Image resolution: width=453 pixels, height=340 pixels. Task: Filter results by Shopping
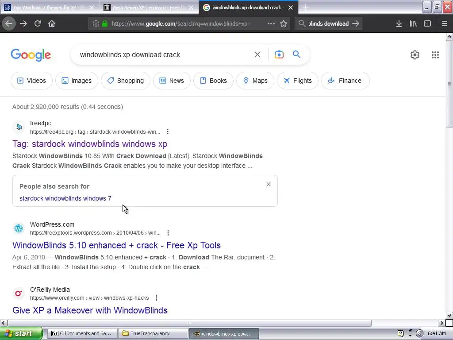[125, 81]
